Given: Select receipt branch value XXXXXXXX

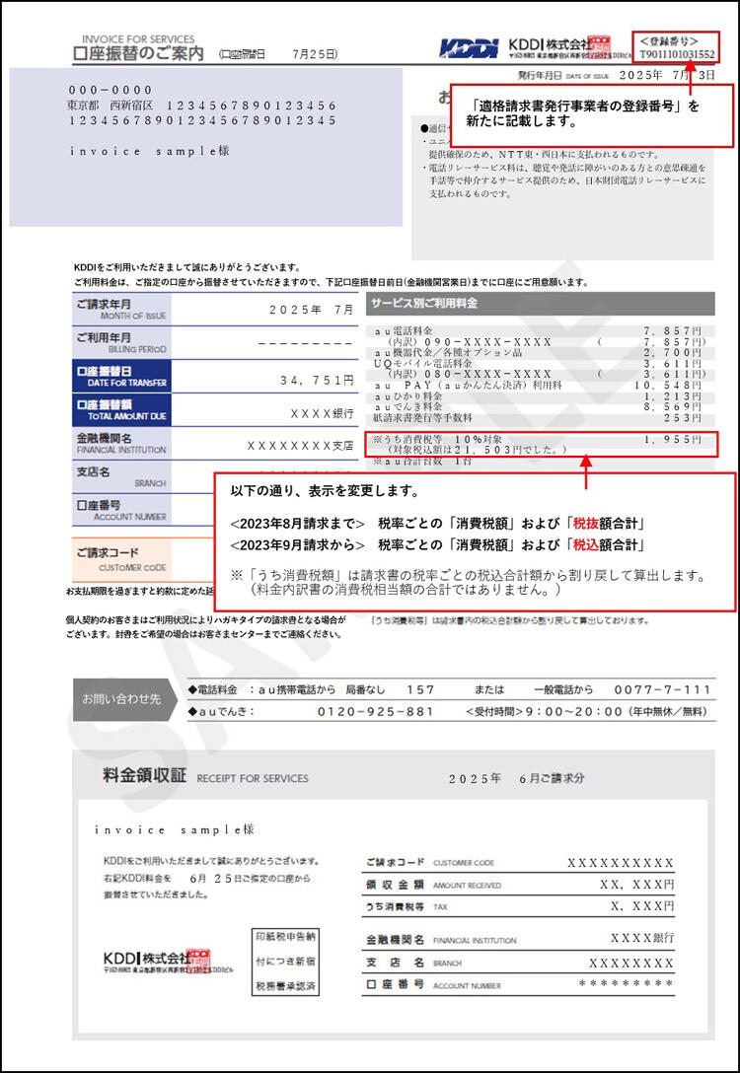Looking at the screenshot, I should [631, 964].
